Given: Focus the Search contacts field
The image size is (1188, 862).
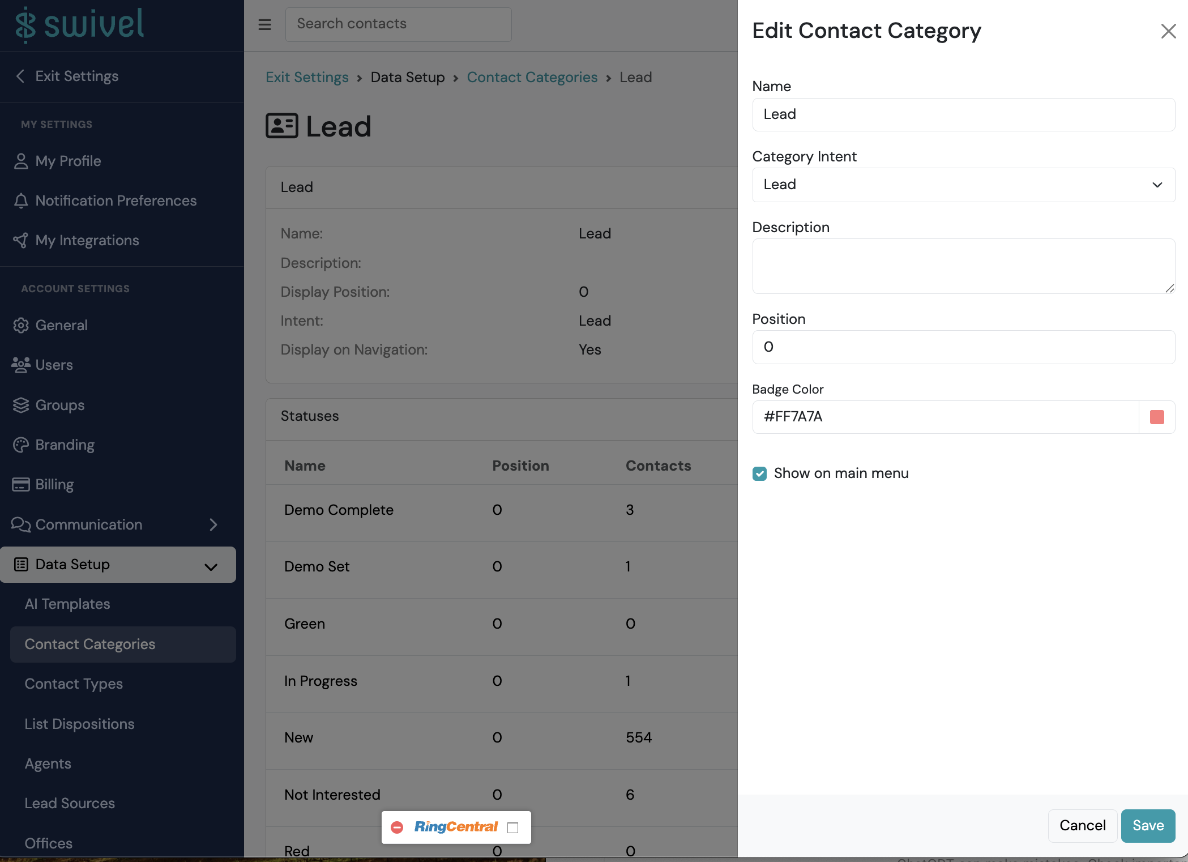Looking at the screenshot, I should click(398, 24).
